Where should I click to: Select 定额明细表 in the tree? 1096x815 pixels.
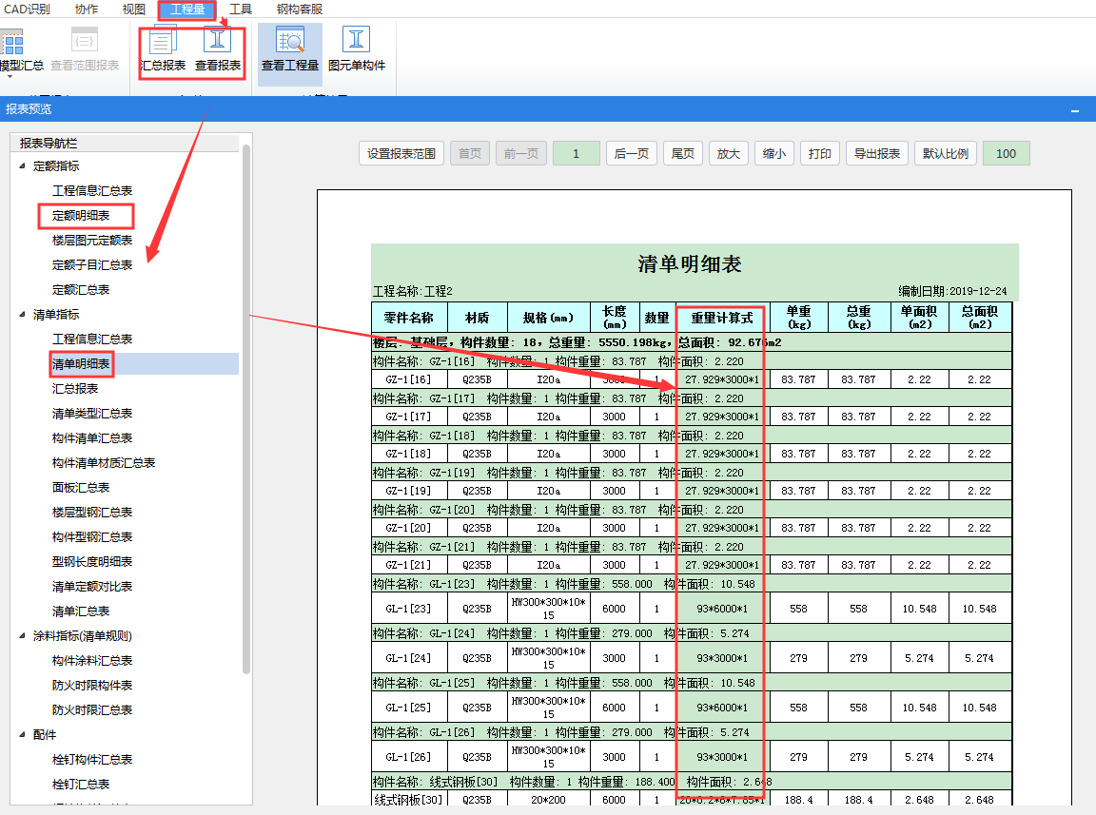[81, 216]
